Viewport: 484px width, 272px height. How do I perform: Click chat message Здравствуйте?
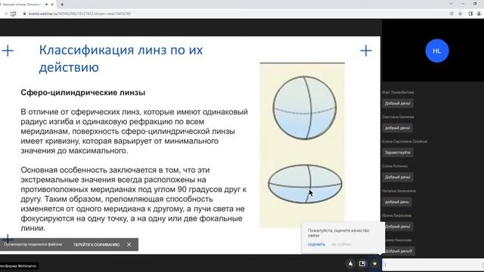point(397,153)
